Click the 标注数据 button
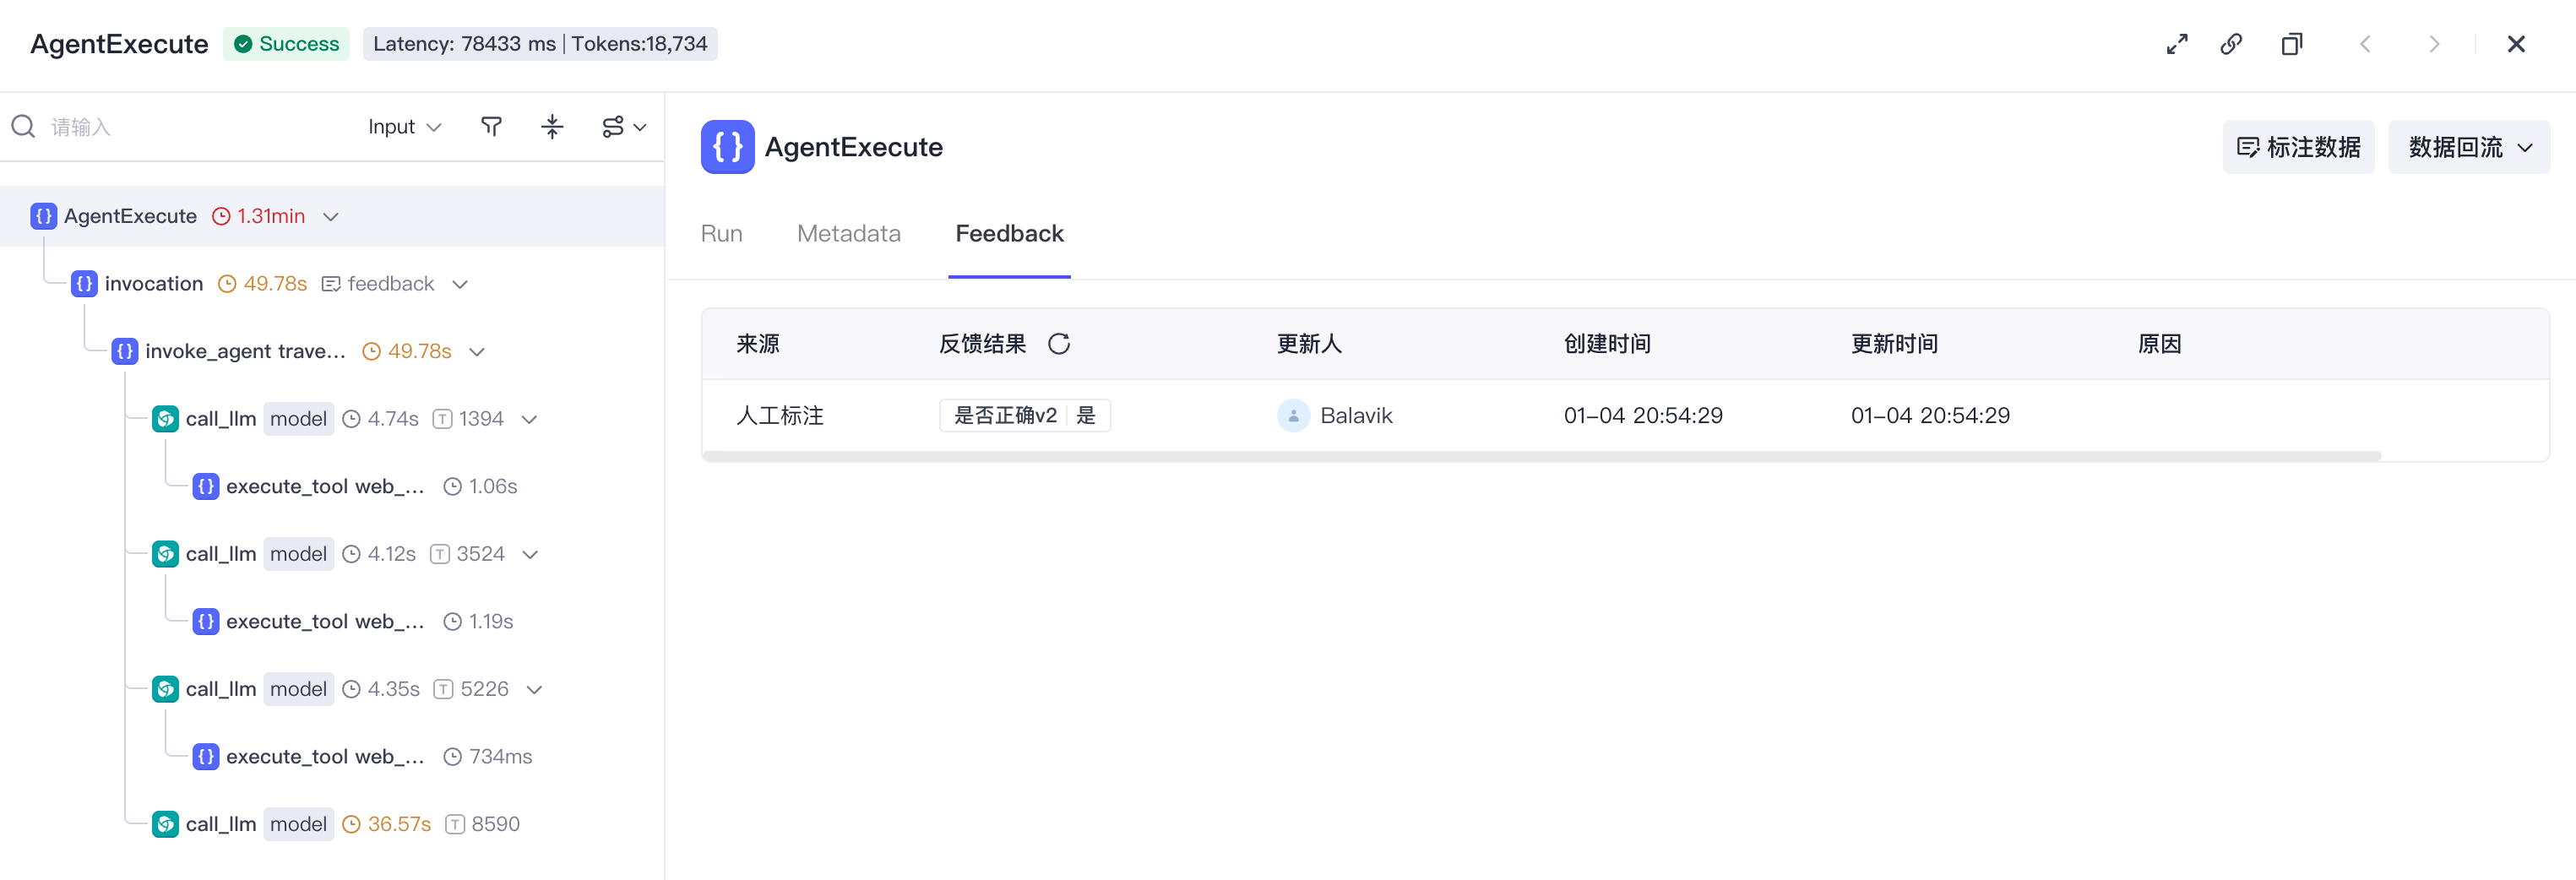 coord(2298,148)
